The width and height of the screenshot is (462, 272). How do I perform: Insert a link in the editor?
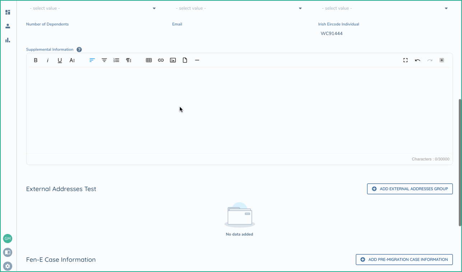161,60
